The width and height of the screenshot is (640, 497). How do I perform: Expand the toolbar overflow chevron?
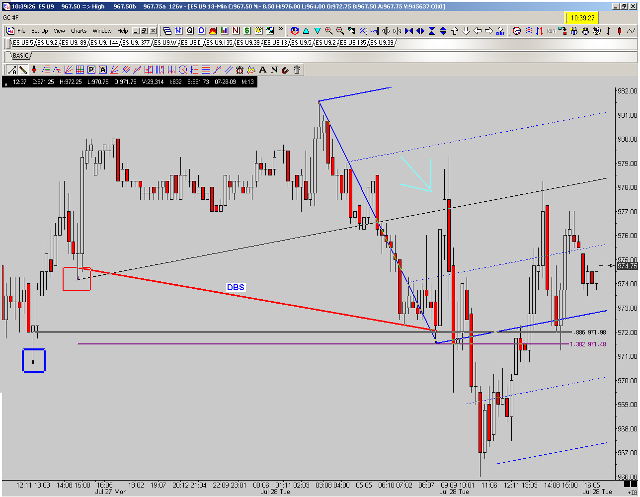[x=281, y=29]
